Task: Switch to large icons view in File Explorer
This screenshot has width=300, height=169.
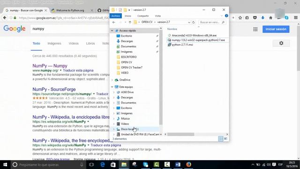Action: point(226,138)
